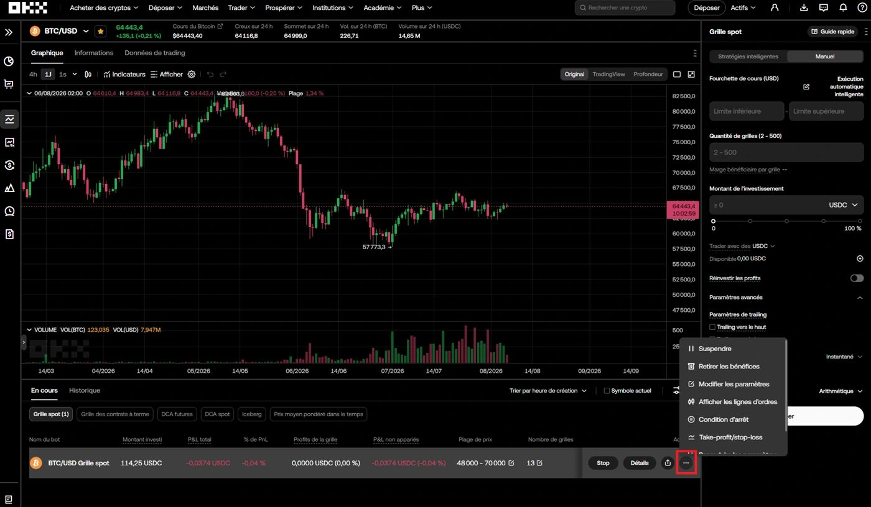Open the clock sidebar icon
Image resolution: width=871 pixels, height=507 pixels.
point(9,211)
